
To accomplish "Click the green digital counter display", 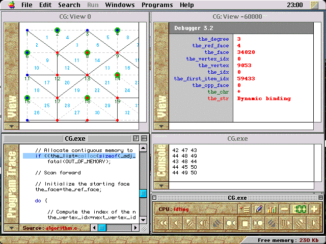I will click(300, 209).
